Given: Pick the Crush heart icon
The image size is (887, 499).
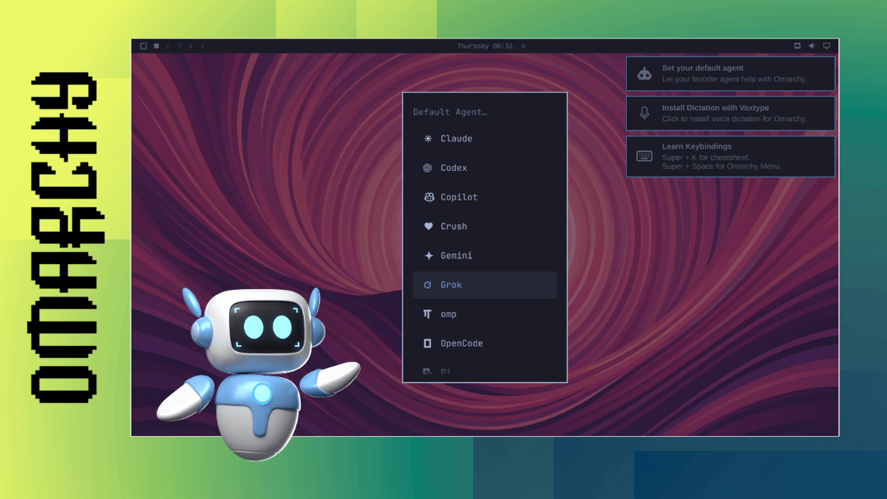Looking at the screenshot, I should pos(428,226).
